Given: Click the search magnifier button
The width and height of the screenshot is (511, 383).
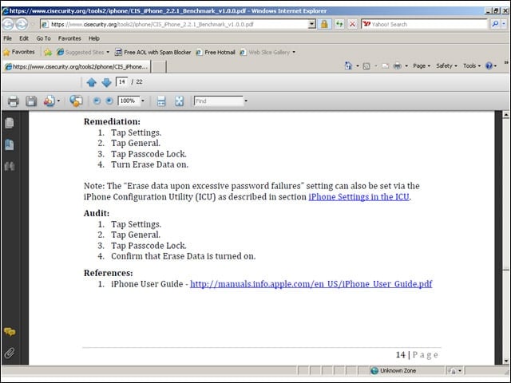Looking at the screenshot, I should [495, 24].
